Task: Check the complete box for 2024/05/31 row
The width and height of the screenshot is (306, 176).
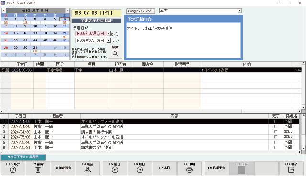Action: point(276,147)
